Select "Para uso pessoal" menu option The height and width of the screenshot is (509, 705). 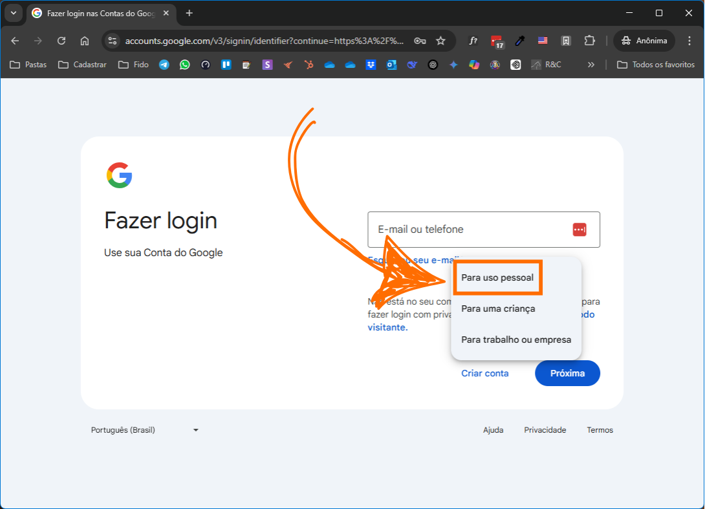(x=497, y=277)
